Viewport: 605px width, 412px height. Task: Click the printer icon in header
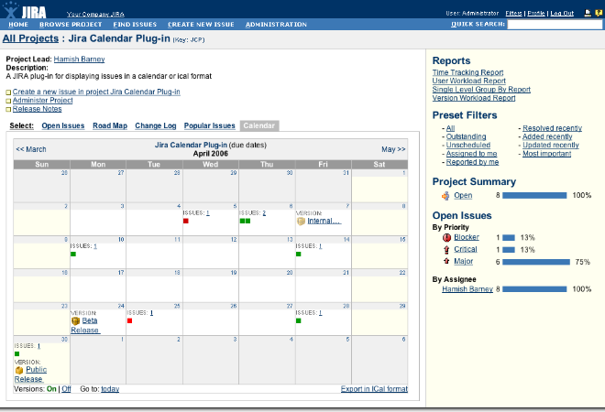586,13
